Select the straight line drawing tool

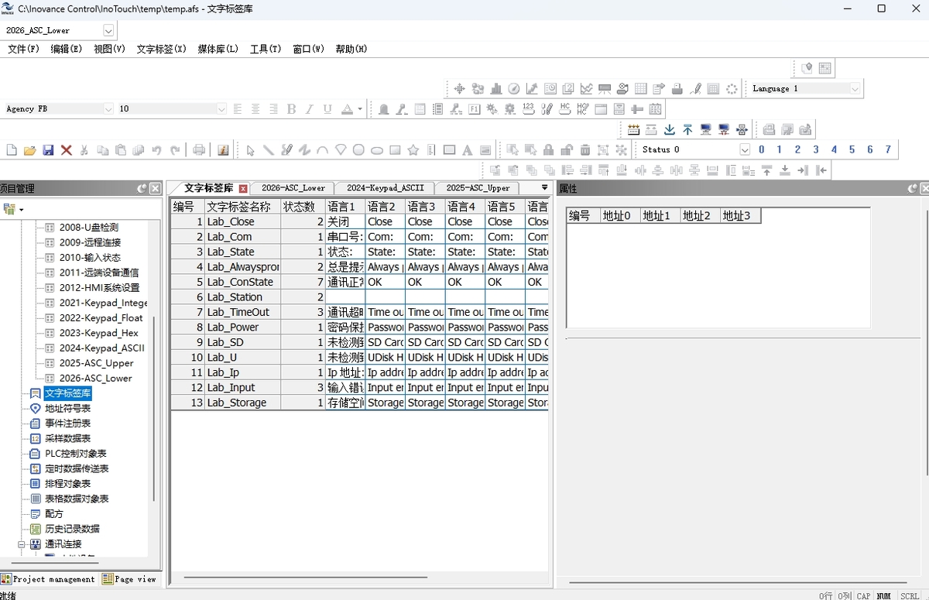click(268, 150)
